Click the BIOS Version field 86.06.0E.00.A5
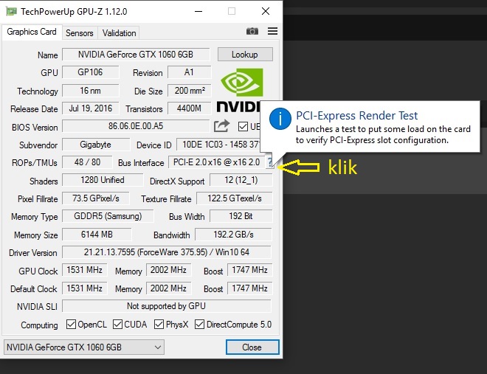 136,126
